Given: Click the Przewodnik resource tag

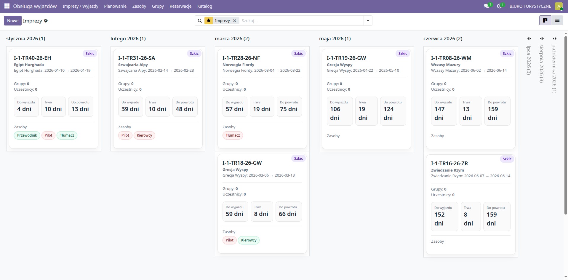Looking at the screenshot, I should tap(27, 135).
